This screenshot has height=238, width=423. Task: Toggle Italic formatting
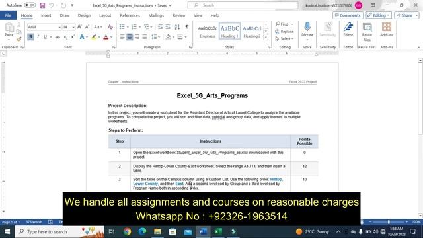point(38,37)
